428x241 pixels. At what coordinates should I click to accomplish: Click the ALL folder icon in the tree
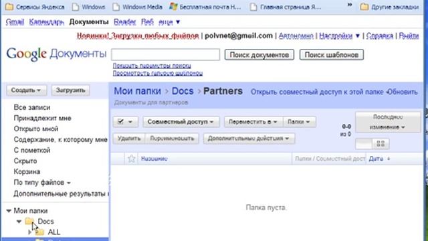pos(39,232)
